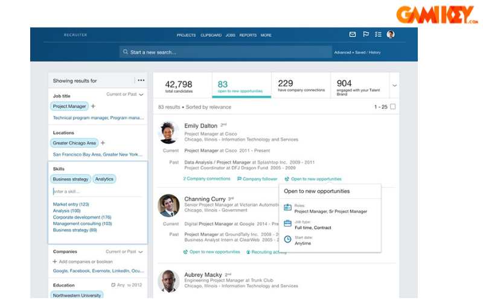Image resolution: width=483 pixels, height=301 pixels.
Task: Select the 904 engaged with Talent Brand tab
Action: coord(360,85)
